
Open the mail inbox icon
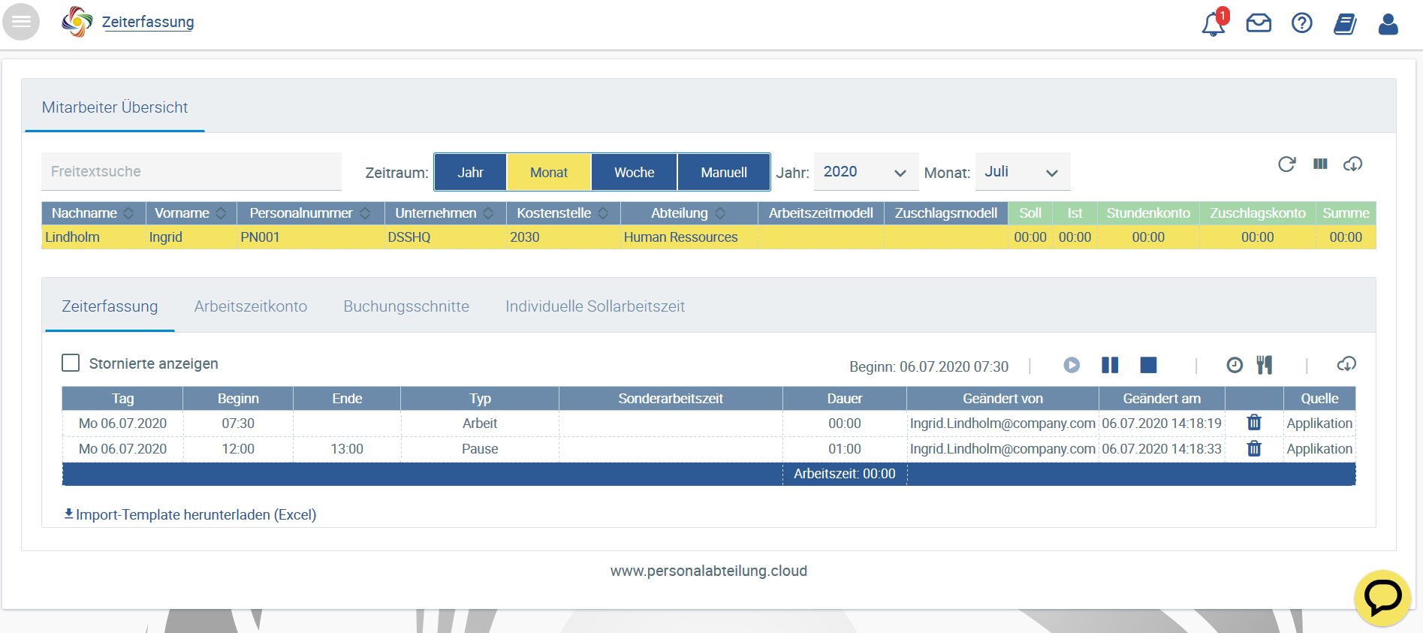(1259, 23)
